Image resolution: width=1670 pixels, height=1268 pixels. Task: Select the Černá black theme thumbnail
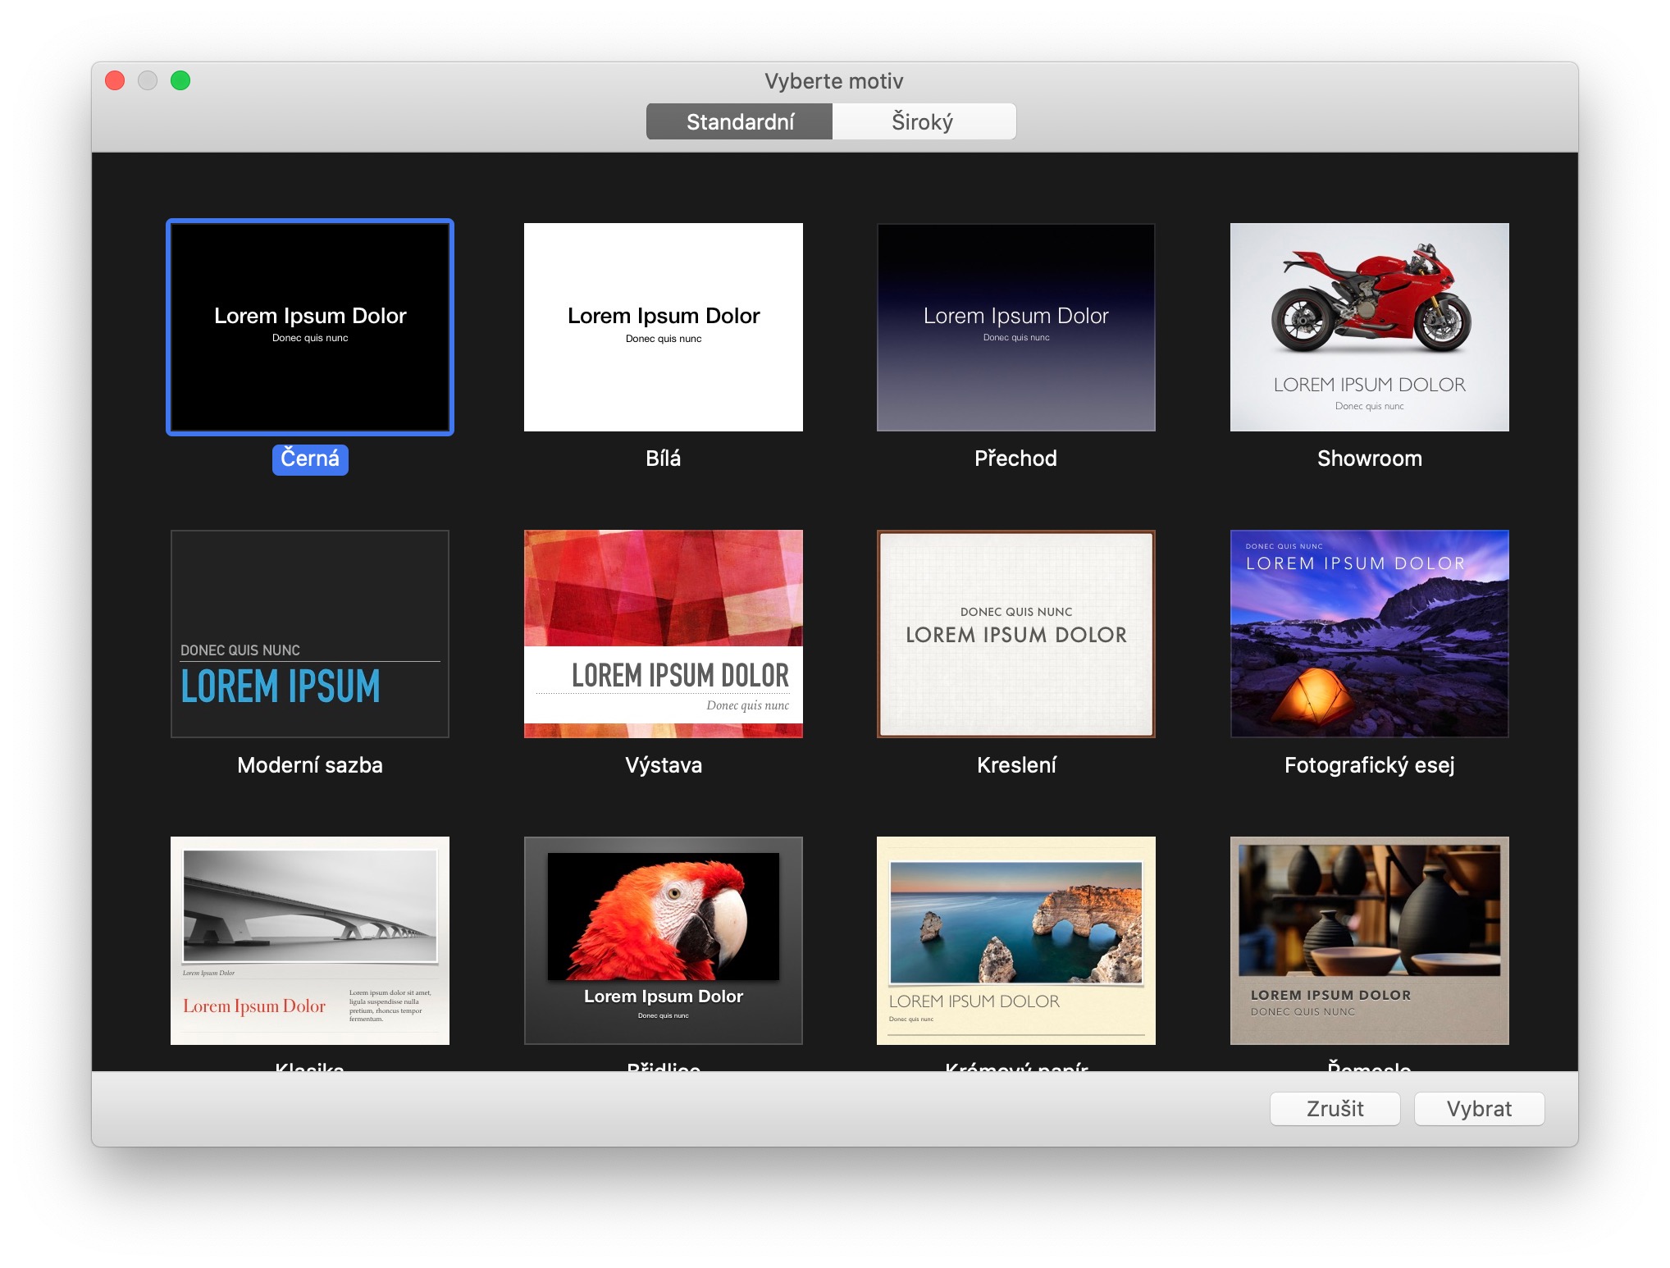310,326
